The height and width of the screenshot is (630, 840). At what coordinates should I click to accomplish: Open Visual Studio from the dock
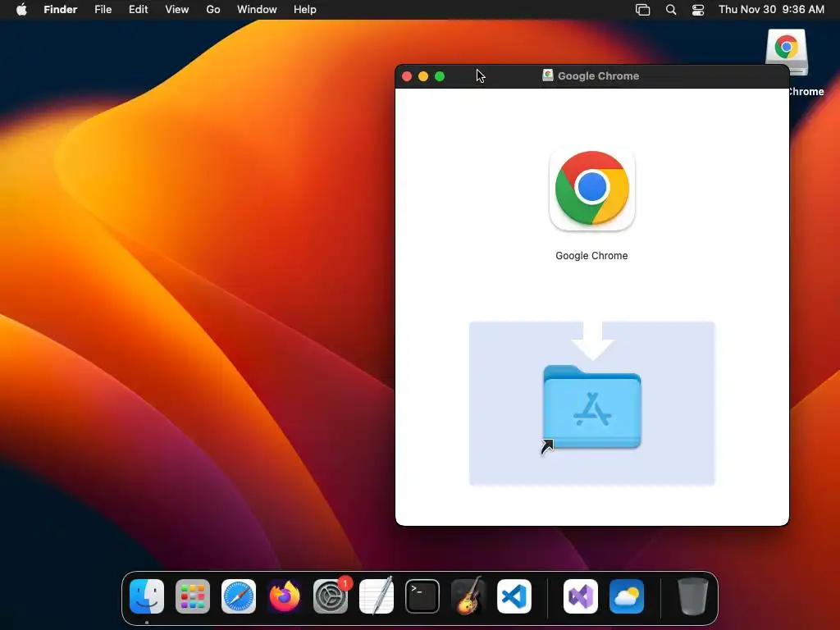[x=581, y=596]
